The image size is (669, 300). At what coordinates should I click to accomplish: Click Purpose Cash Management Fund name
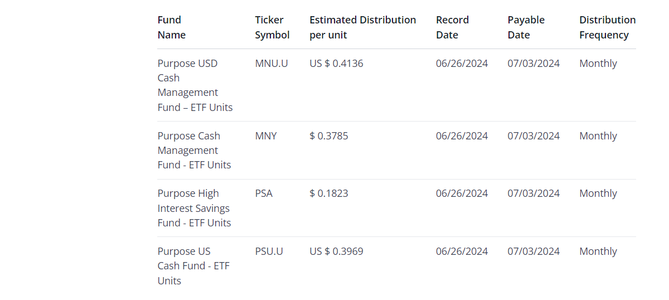point(194,151)
